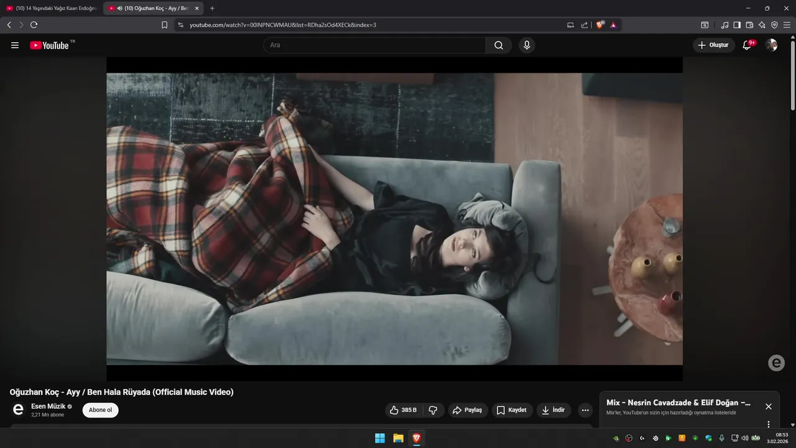Share the video via Paylaş
The height and width of the screenshot is (448, 796).
click(468, 410)
